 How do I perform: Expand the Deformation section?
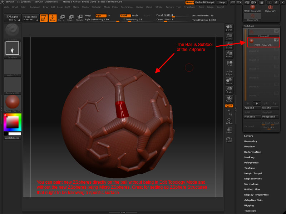coord(253,152)
